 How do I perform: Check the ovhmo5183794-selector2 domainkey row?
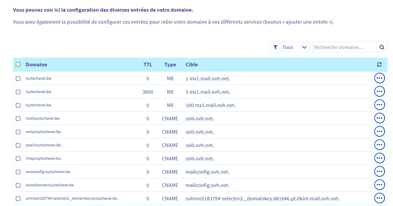(x=18, y=199)
